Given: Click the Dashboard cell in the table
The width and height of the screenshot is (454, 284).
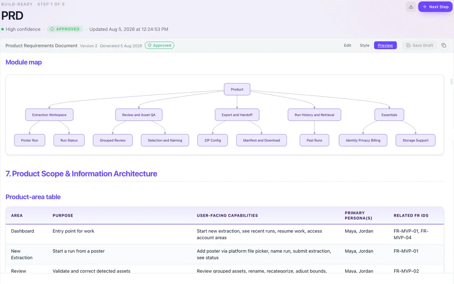Looking at the screenshot, I should [x=23, y=231].
